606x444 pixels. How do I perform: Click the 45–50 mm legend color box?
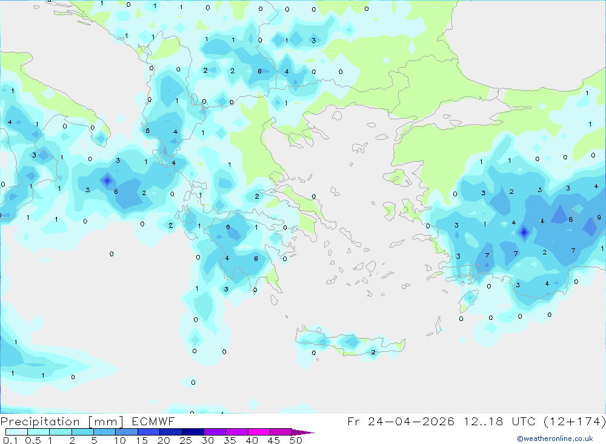(x=281, y=432)
